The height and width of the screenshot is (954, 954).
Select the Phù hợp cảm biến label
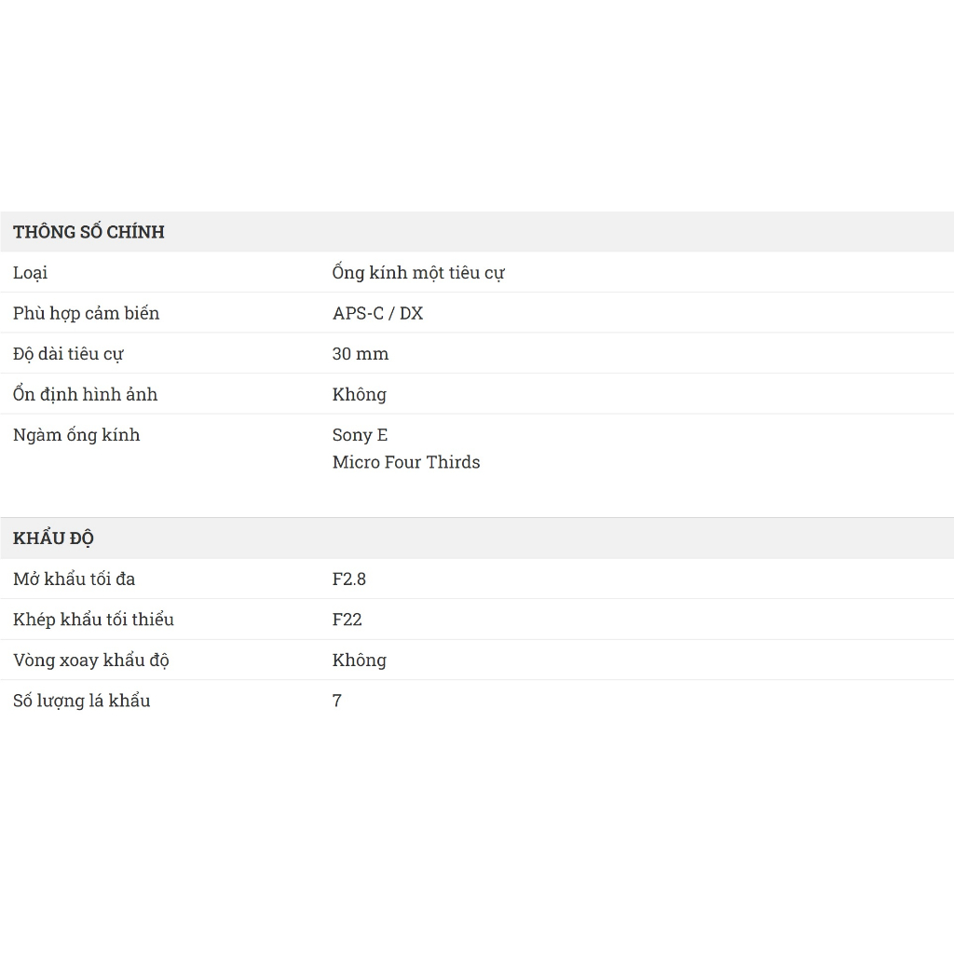tap(86, 313)
